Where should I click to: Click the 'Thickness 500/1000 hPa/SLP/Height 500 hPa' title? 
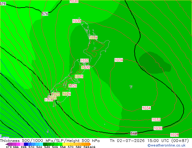coord(50,141)
